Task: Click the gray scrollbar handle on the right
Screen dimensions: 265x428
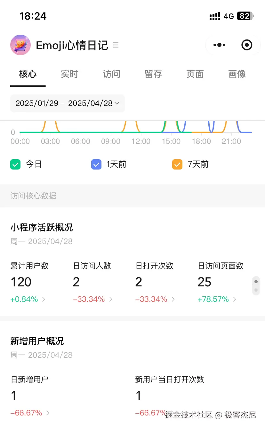Action: [x=256, y=286]
